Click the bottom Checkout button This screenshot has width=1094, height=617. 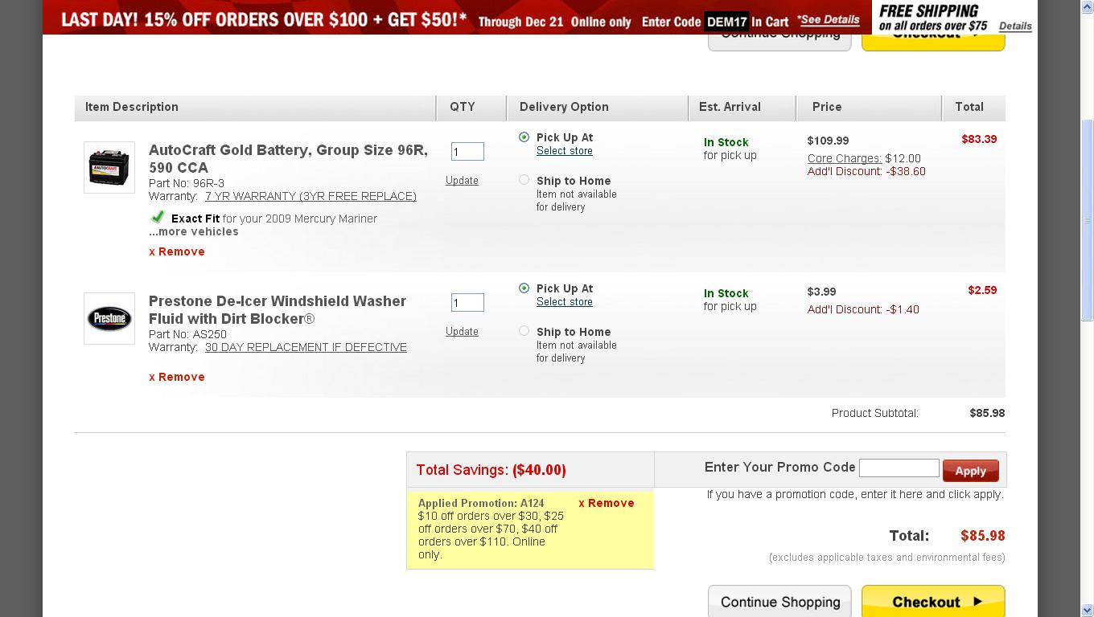pyautogui.click(x=933, y=602)
